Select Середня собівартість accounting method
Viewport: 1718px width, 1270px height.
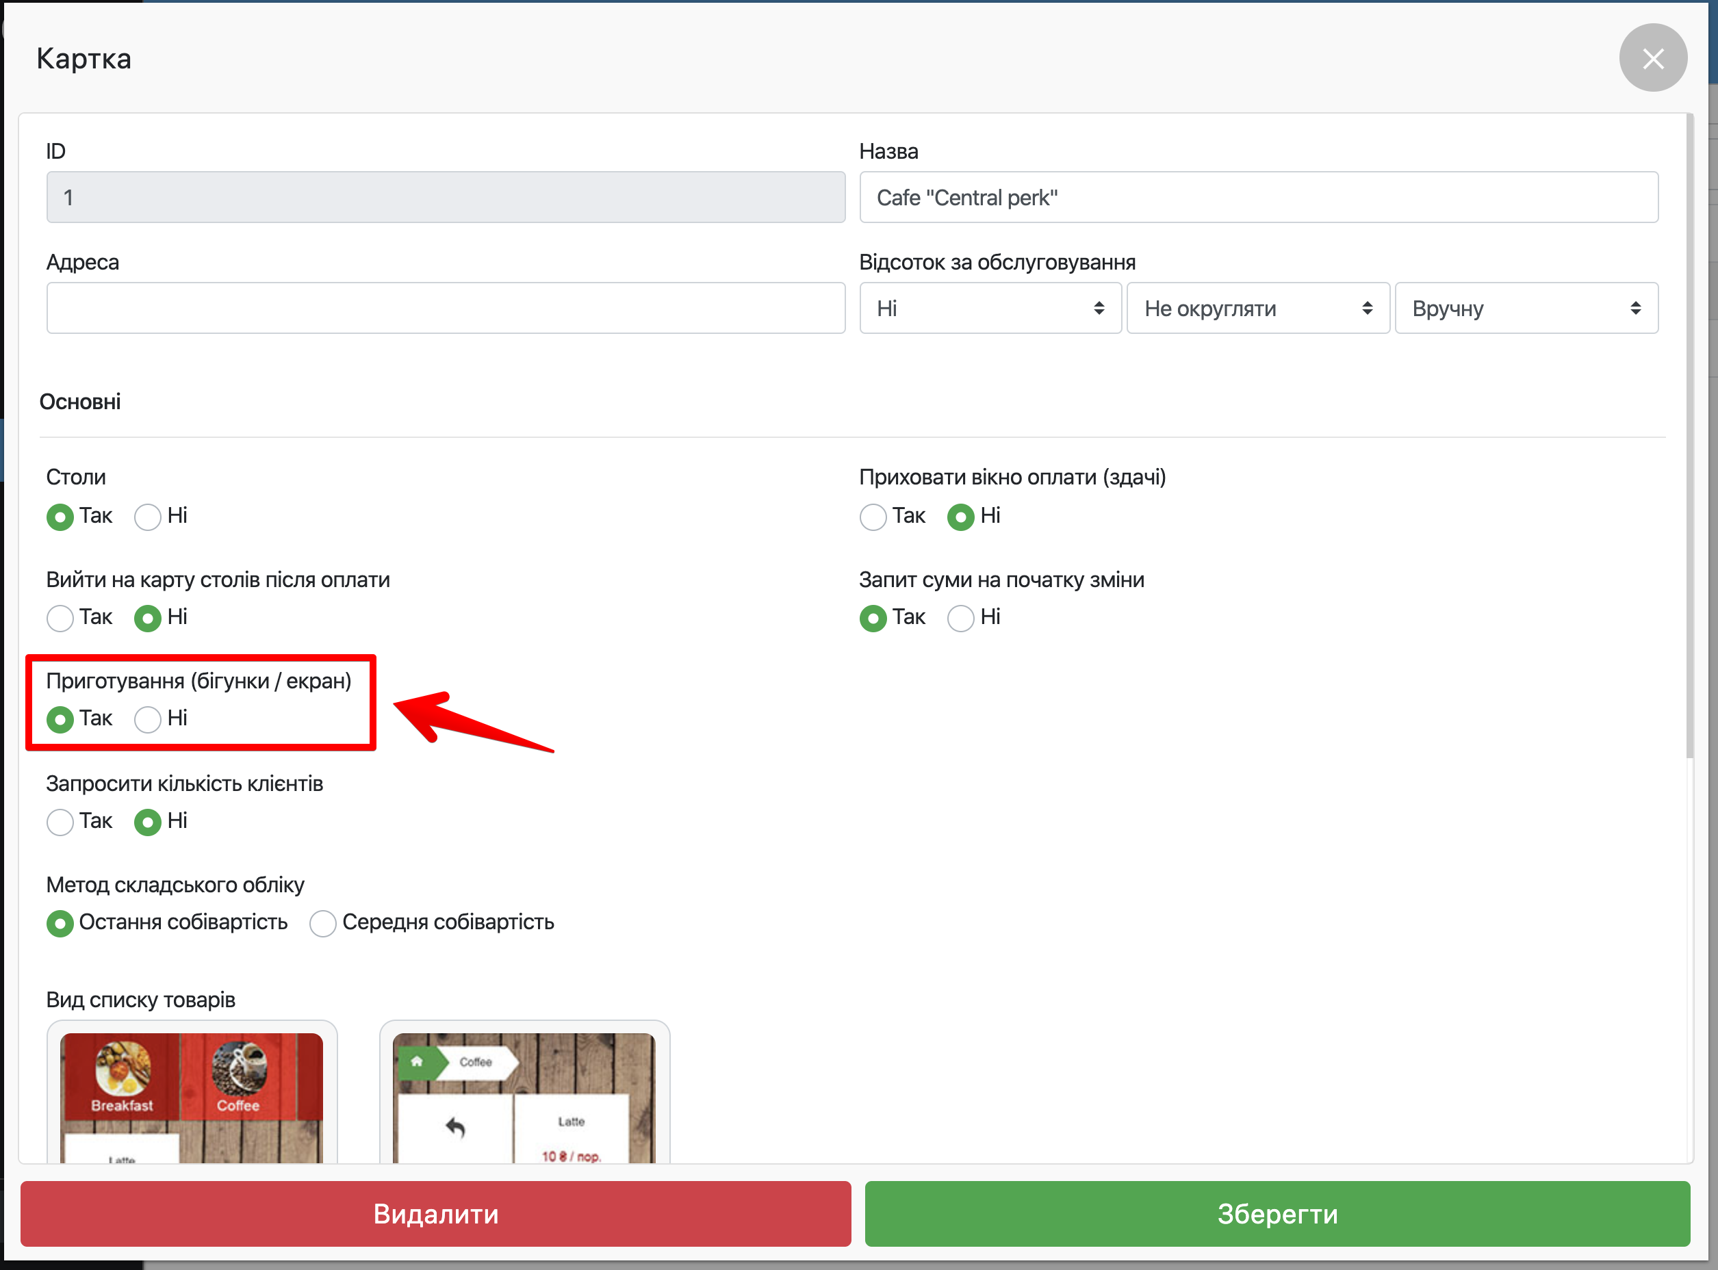pyautogui.click(x=323, y=923)
